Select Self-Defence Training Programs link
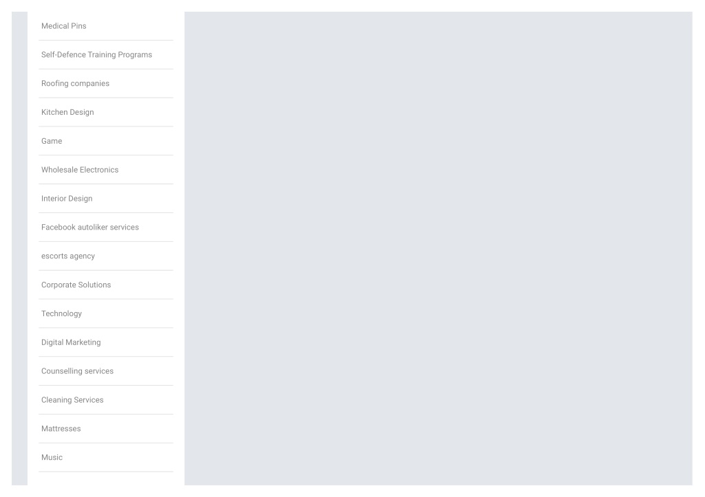 pos(96,55)
